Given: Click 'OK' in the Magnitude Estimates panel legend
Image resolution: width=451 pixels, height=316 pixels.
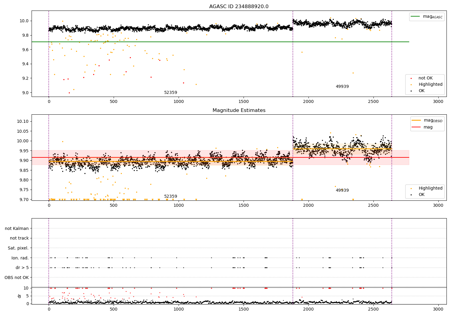Looking at the screenshot, I should coord(422,195).
